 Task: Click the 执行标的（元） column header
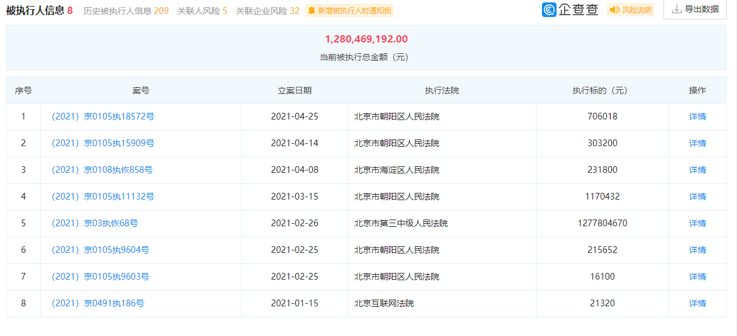[602, 90]
